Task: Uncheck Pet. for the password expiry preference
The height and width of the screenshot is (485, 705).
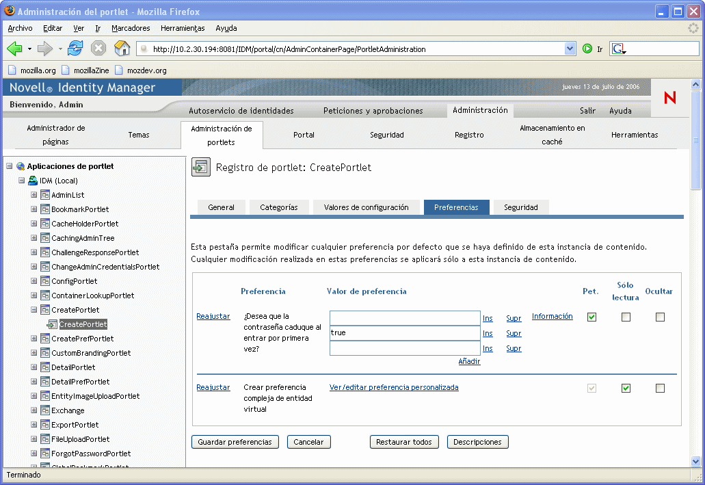Action: pos(591,317)
